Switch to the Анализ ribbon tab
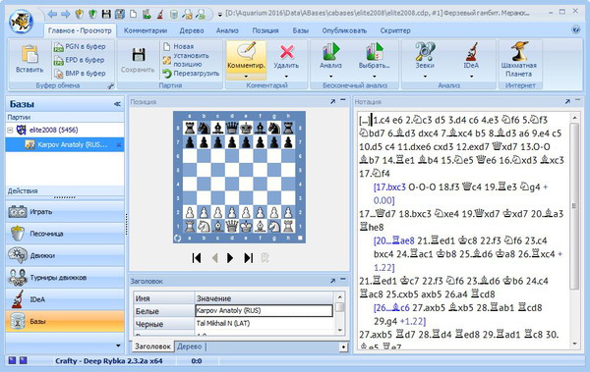This screenshot has width=590, height=372. (x=227, y=30)
